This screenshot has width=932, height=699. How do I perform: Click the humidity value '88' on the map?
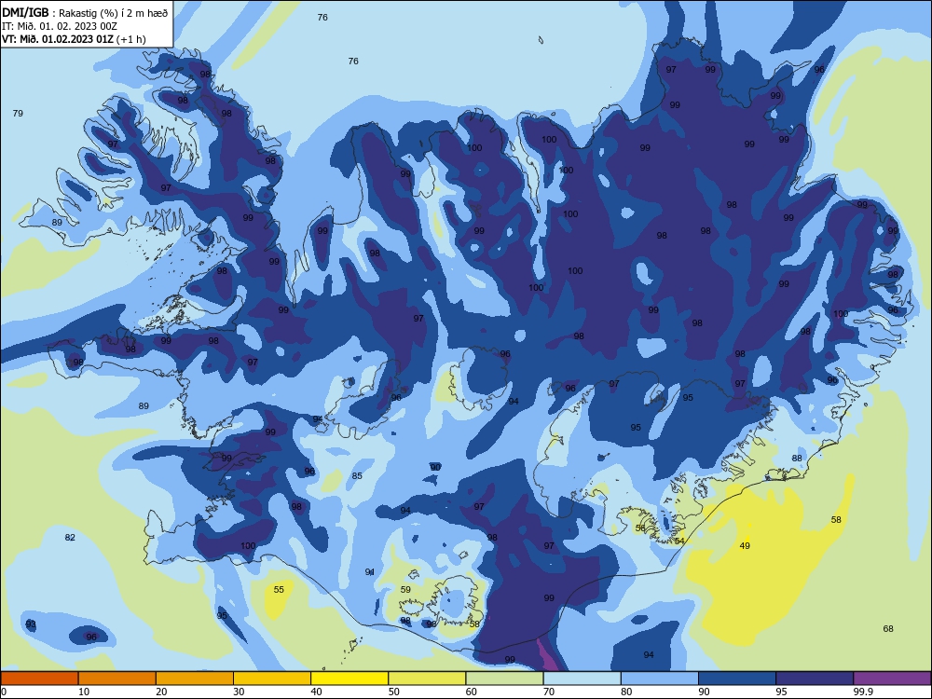click(797, 458)
